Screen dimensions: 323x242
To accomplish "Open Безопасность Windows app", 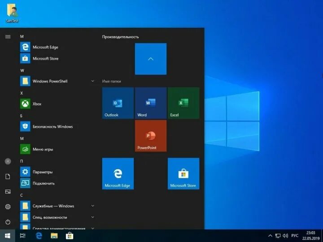I will [x=57, y=126].
